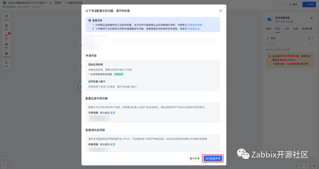Open the 应用发布说明 link
319x169 pixels.
tap(195, 25)
